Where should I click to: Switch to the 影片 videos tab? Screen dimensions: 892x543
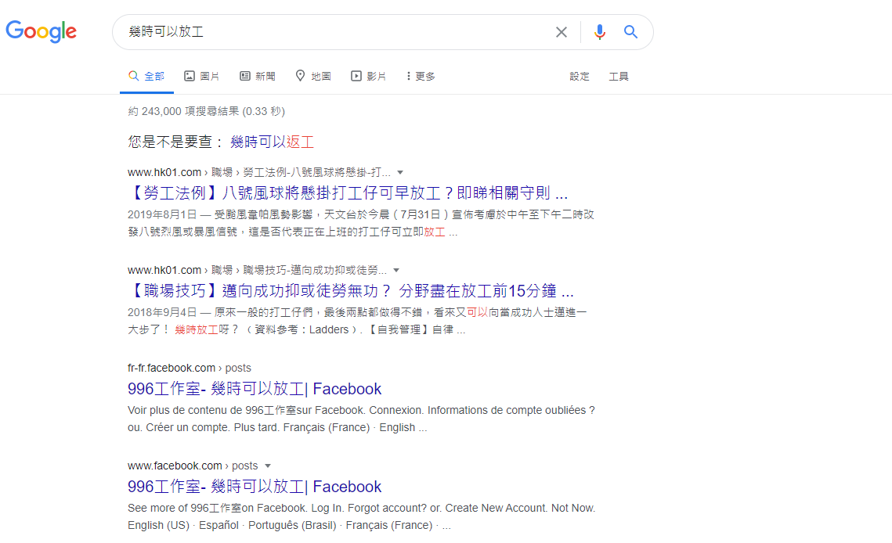tap(368, 76)
